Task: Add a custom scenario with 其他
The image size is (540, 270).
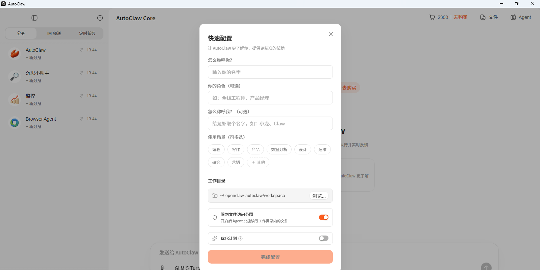Action: tap(258, 163)
